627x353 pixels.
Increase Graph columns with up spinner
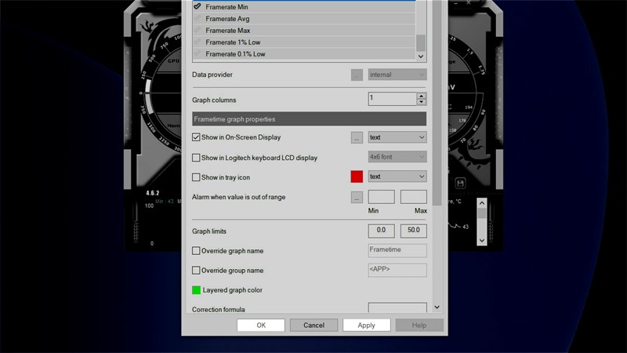[421, 96]
